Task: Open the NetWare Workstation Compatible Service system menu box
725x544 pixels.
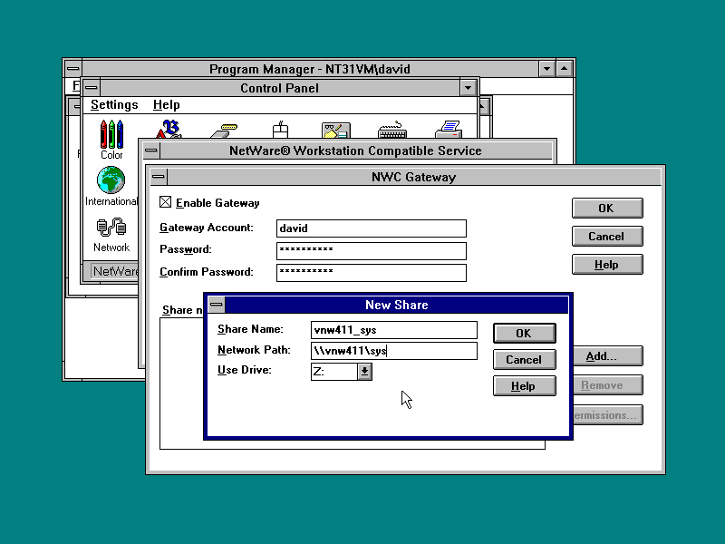Action: pos(150,151)
